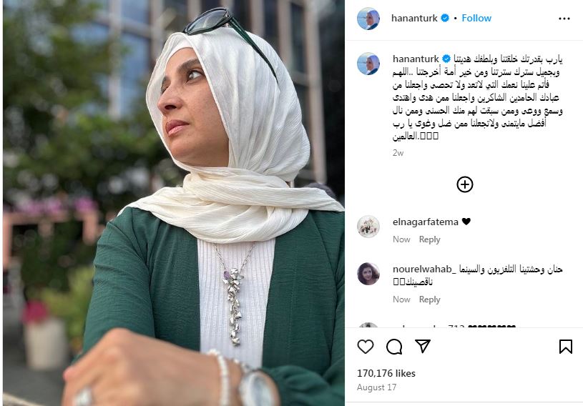The height and width of the screenshot is (406, 583).
Task: Open hananturk username in the caption
Action: coord(416,59)
